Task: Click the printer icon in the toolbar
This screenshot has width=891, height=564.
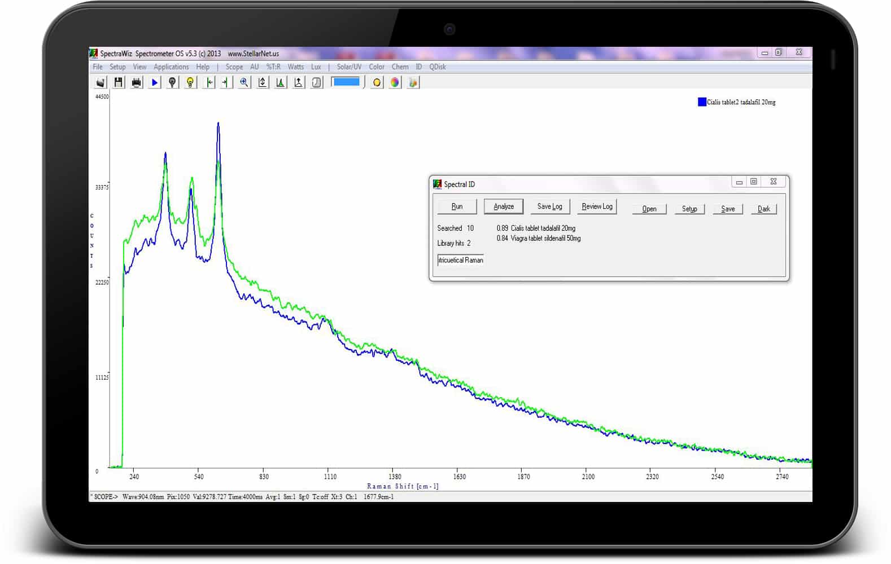Action: point(137,82)
